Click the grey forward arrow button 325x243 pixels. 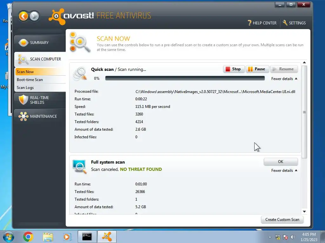[34, 16]
